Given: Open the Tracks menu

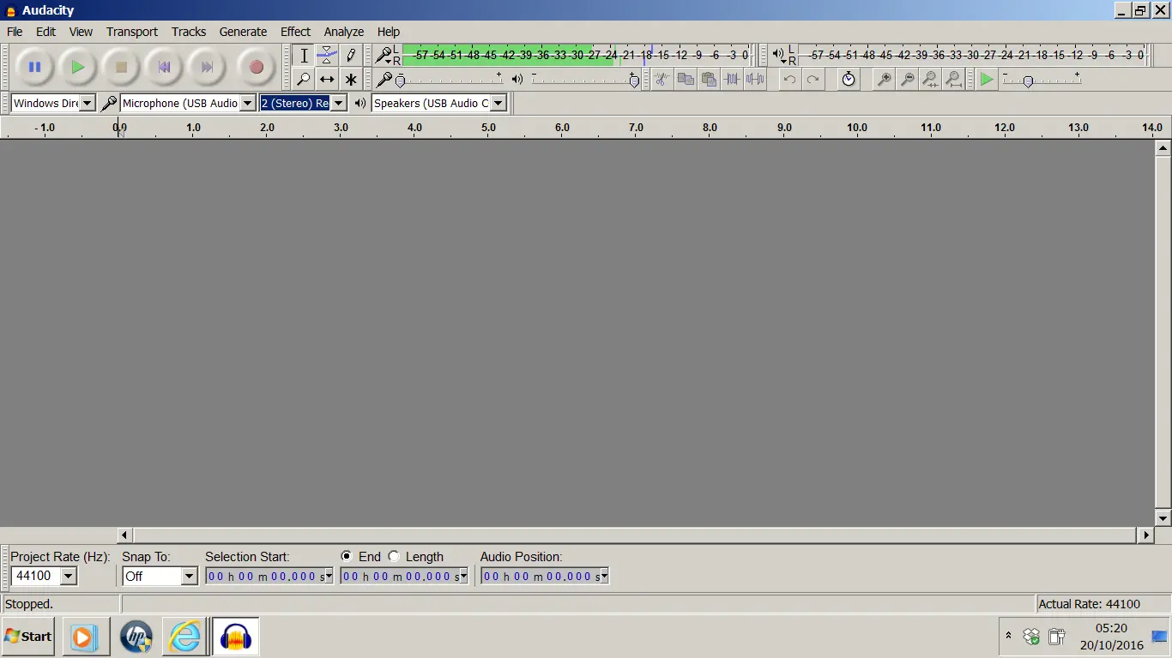Looking at the screenshot, I should (189, 32).
